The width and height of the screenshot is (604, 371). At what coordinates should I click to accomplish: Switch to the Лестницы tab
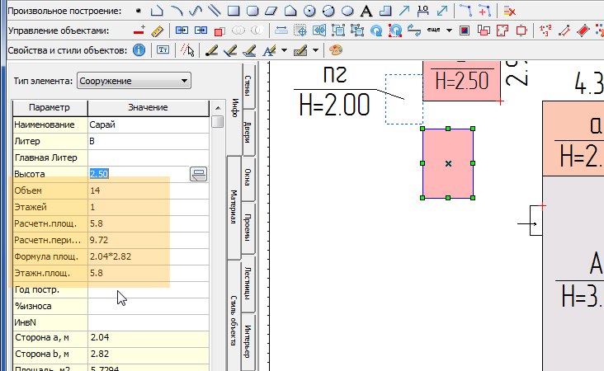coord(248,284)
